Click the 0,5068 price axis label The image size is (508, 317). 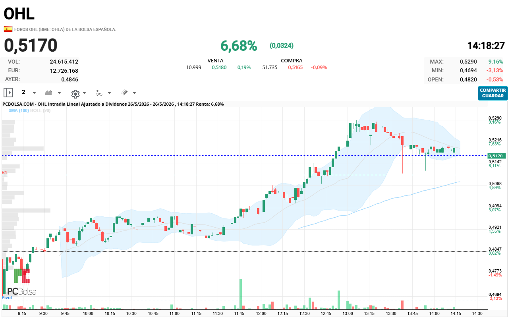[494, 184]
